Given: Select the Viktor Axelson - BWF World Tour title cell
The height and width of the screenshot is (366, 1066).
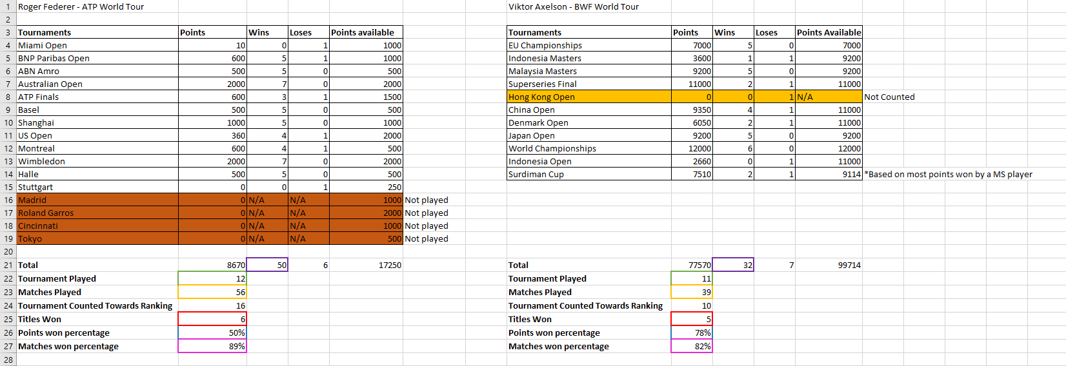Looking at the screenshot, I should coord(588,6).
